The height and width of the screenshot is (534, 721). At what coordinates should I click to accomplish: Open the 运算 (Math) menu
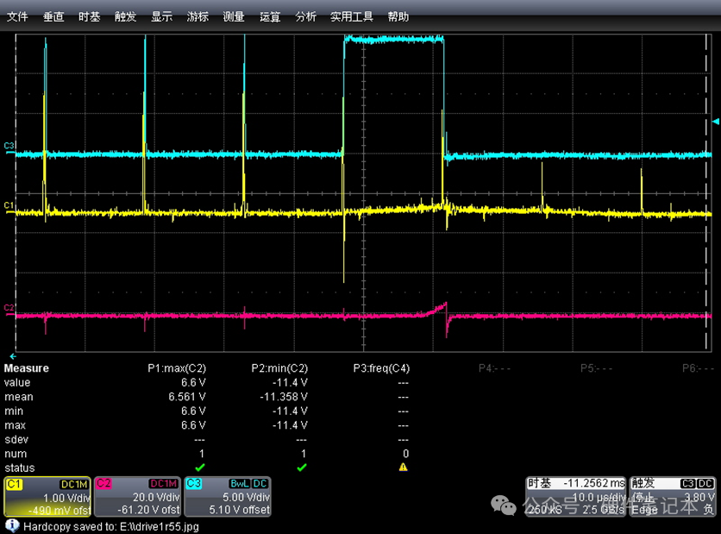tap(270, 16)
